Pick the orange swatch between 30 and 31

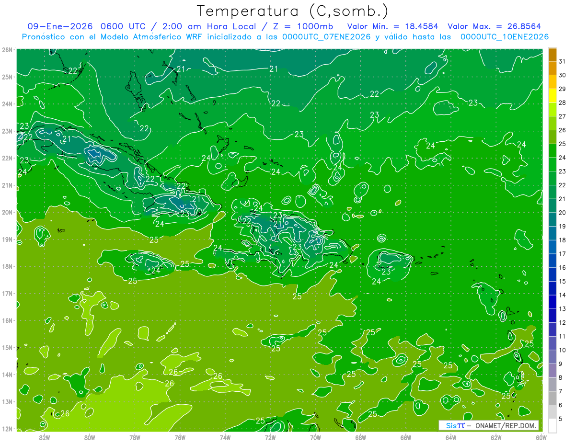tap(552, 68)
